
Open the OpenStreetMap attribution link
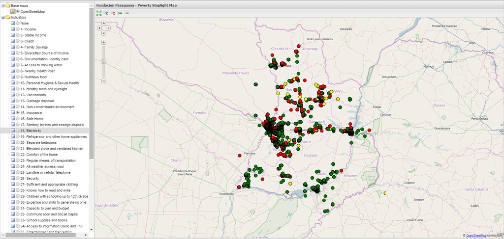(476, 236)
